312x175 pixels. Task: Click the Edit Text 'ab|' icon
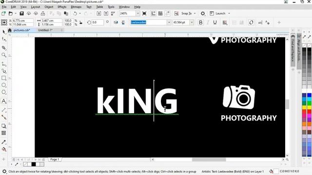pyautogui.click(x=260, y=22)
